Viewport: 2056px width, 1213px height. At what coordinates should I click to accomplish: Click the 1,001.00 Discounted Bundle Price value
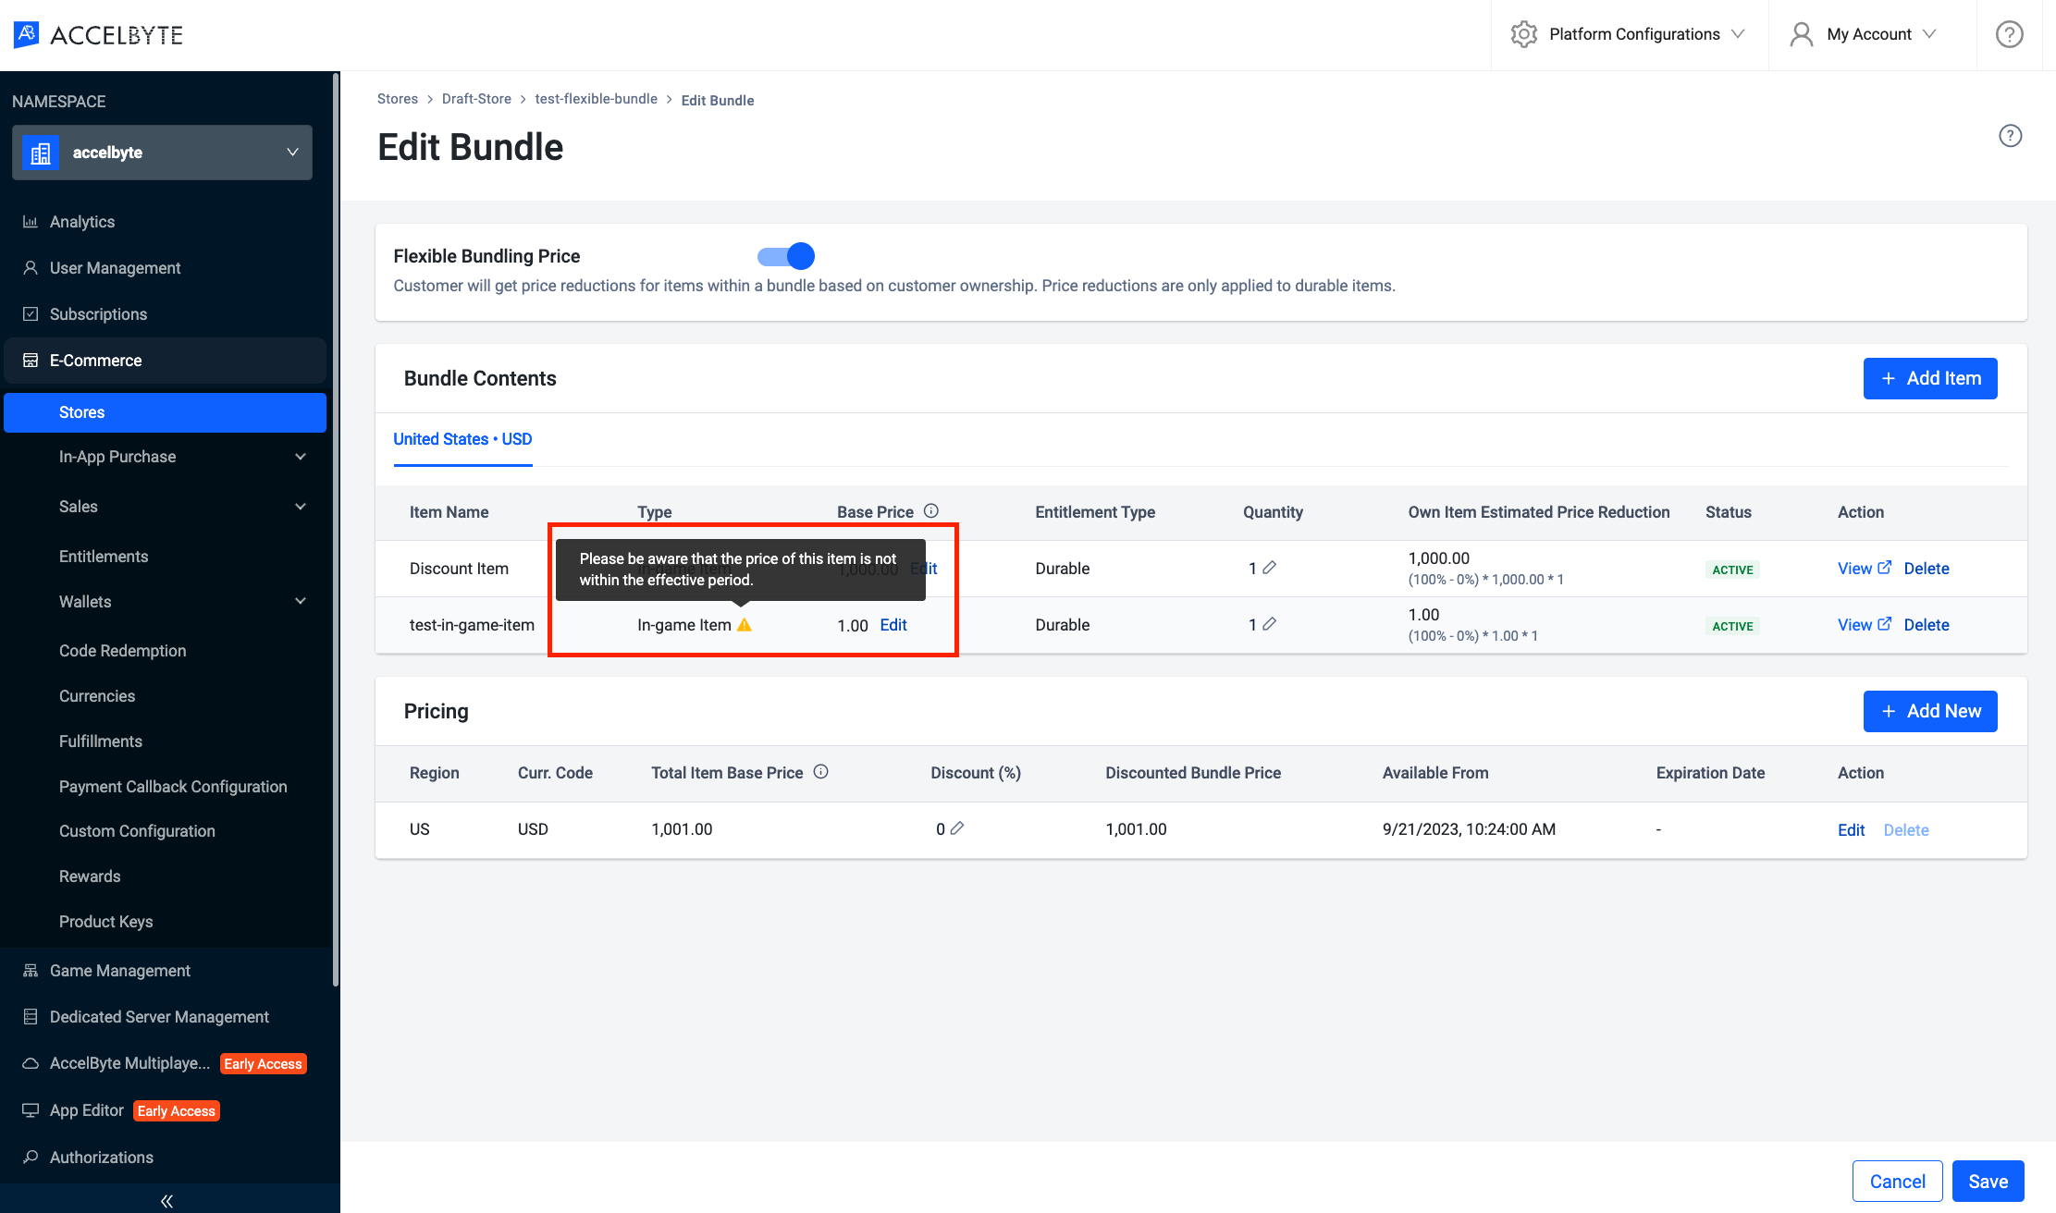coord(1136,829)
